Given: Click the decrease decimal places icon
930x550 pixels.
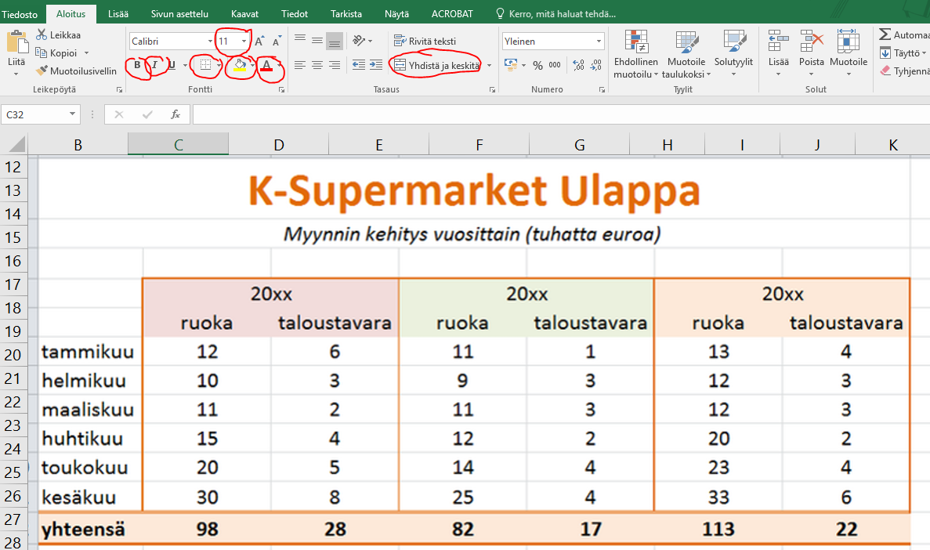Looking at the screenshot, I should (x=596, y=65).
